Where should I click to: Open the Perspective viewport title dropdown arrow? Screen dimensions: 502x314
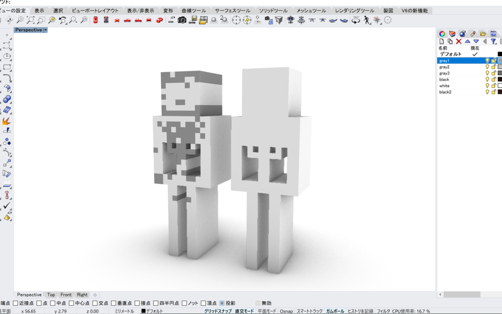(46, 30)
